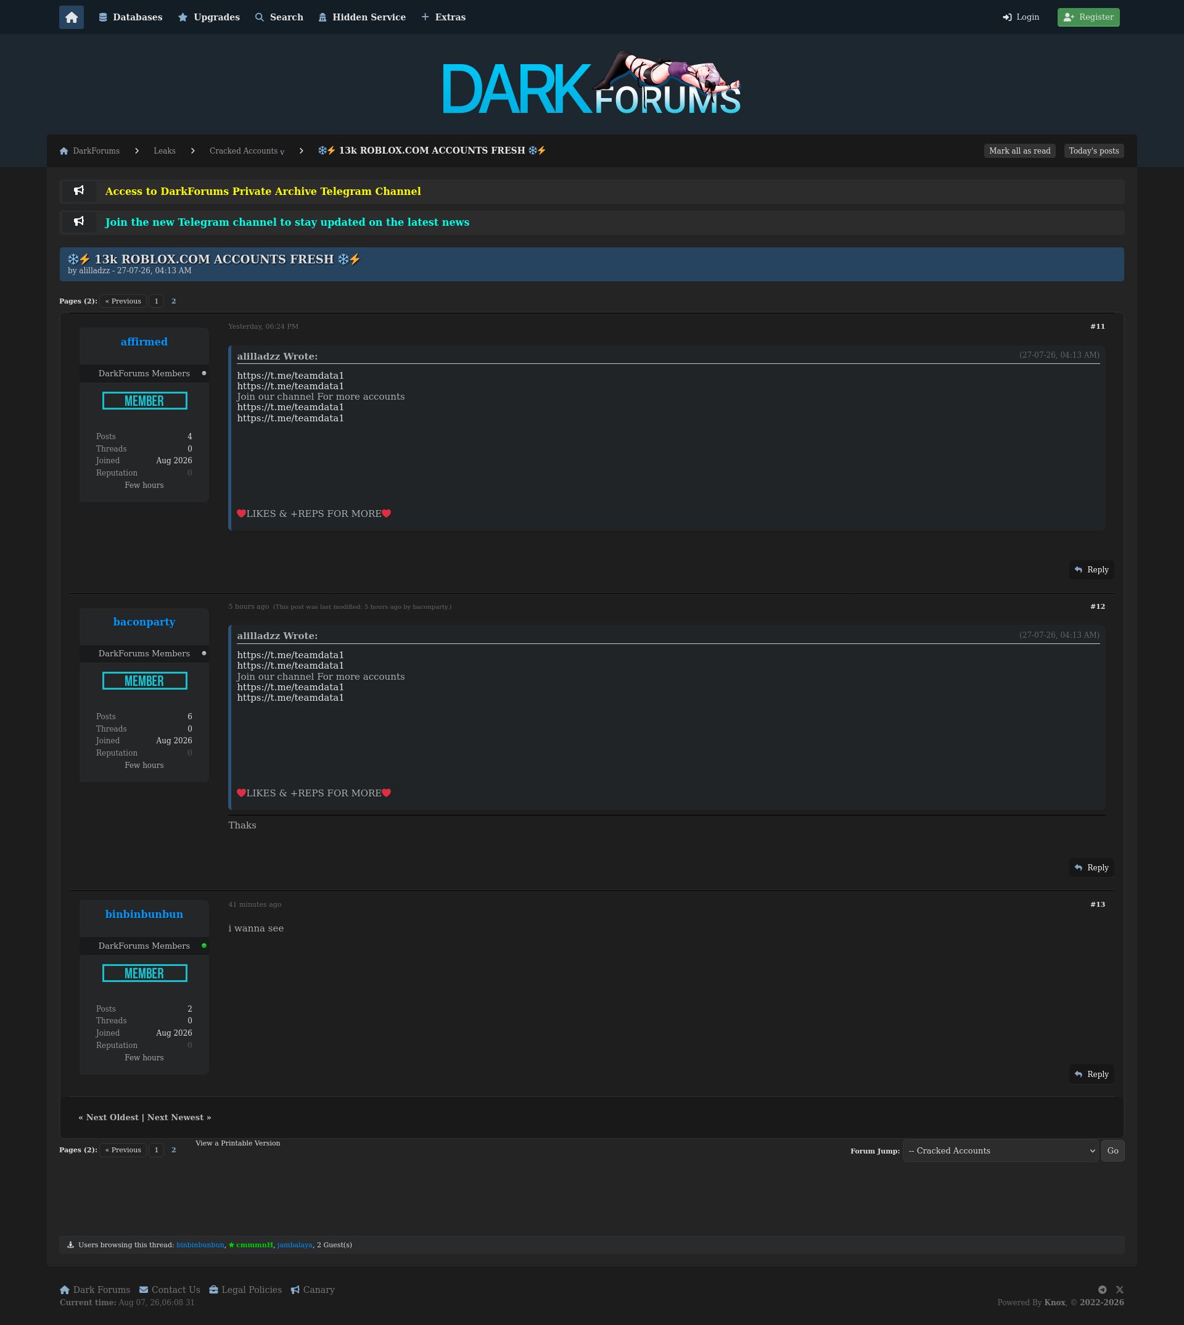Click the Login icon in the top bar

[1007, 17]
